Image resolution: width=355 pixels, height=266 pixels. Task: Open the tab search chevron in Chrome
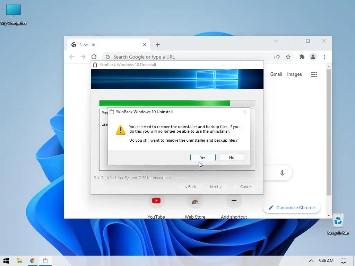coord(276,41)
